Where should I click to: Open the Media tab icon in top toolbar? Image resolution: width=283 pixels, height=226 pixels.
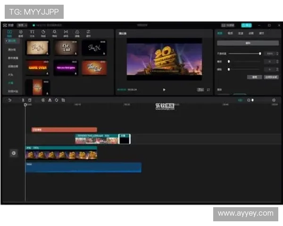click(x=9, y=33)
